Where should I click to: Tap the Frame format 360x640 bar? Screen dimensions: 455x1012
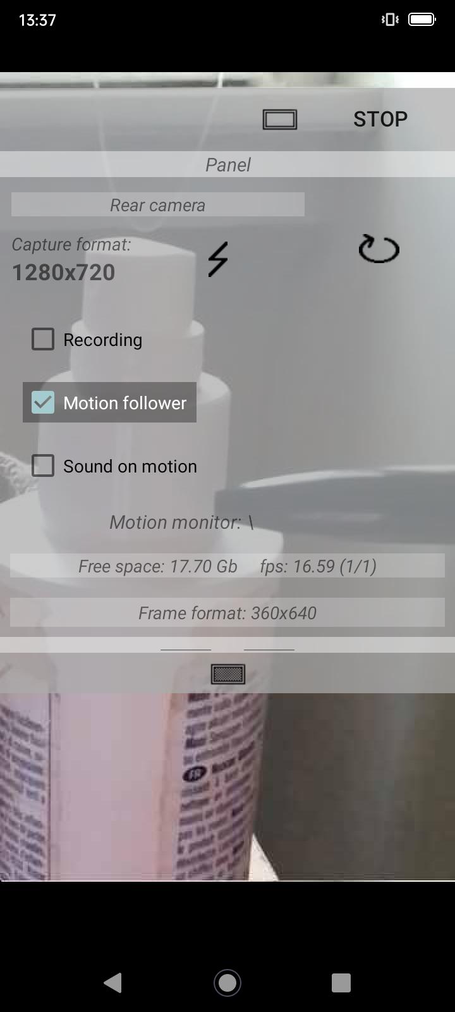(227, 613)
